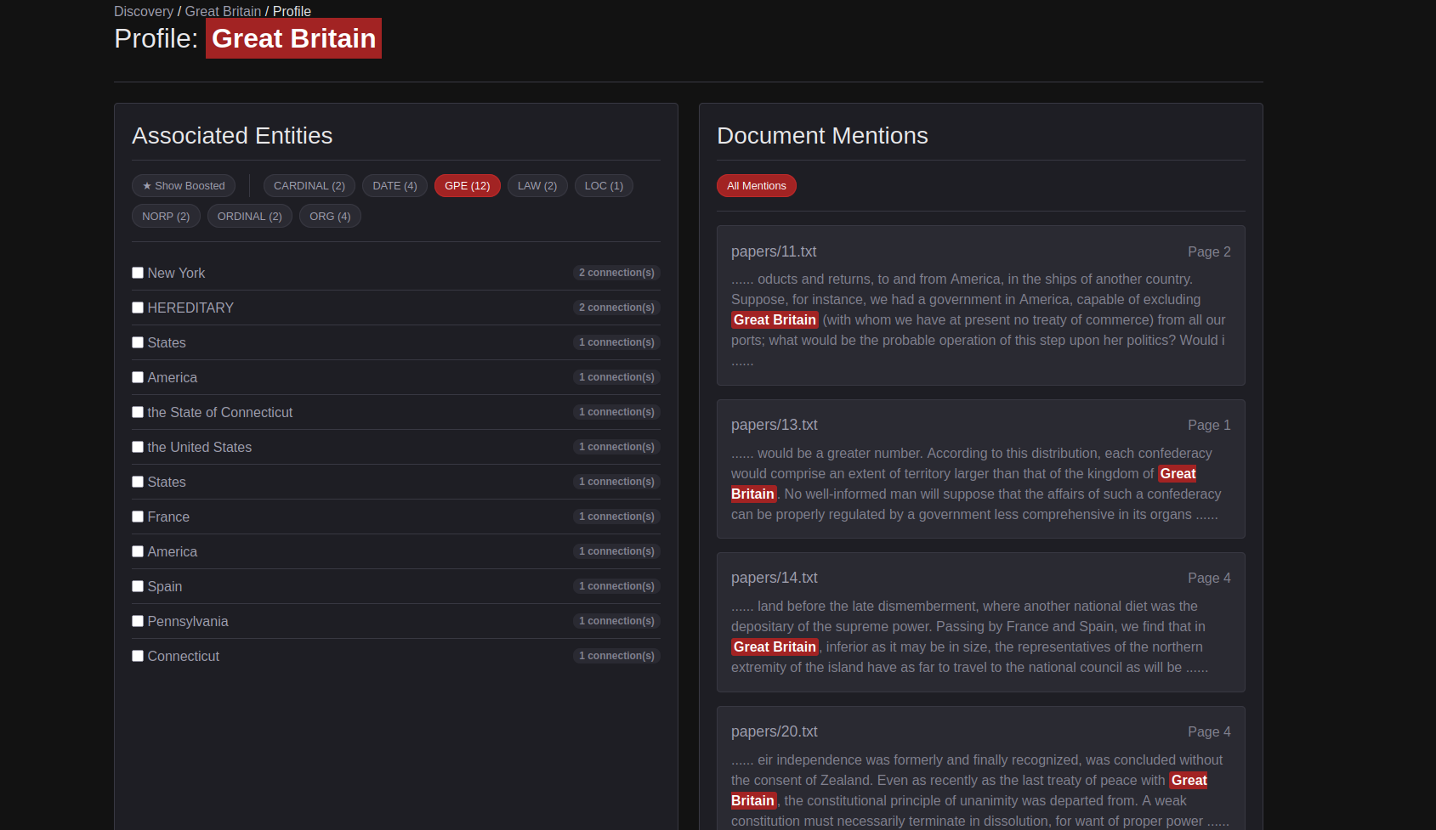Select the France checkbox

point(138,517)
